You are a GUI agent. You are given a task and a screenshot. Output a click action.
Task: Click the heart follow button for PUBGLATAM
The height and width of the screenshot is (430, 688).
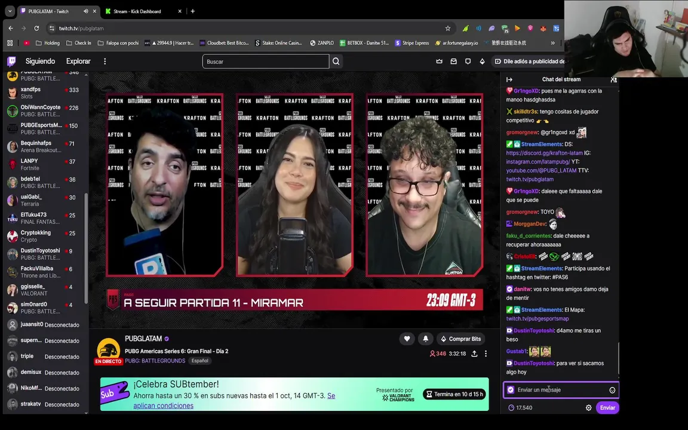click(407, 339)
